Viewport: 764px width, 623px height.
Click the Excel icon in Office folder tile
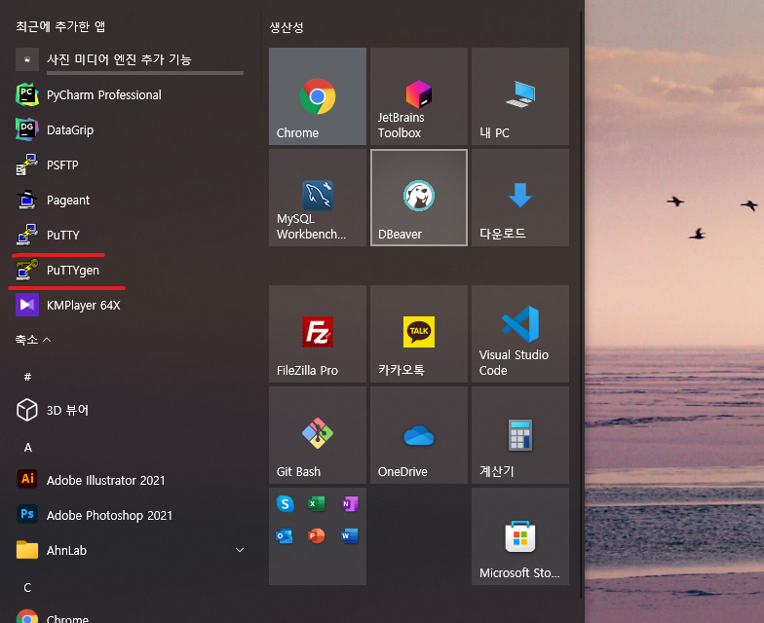[x=317, y=504]
